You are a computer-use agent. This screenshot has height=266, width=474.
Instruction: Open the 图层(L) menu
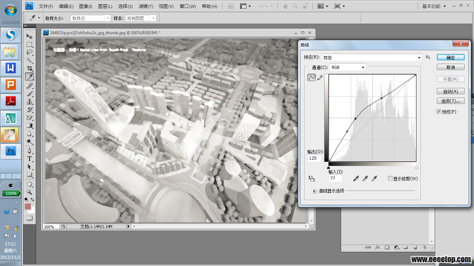tap(105, 6)
